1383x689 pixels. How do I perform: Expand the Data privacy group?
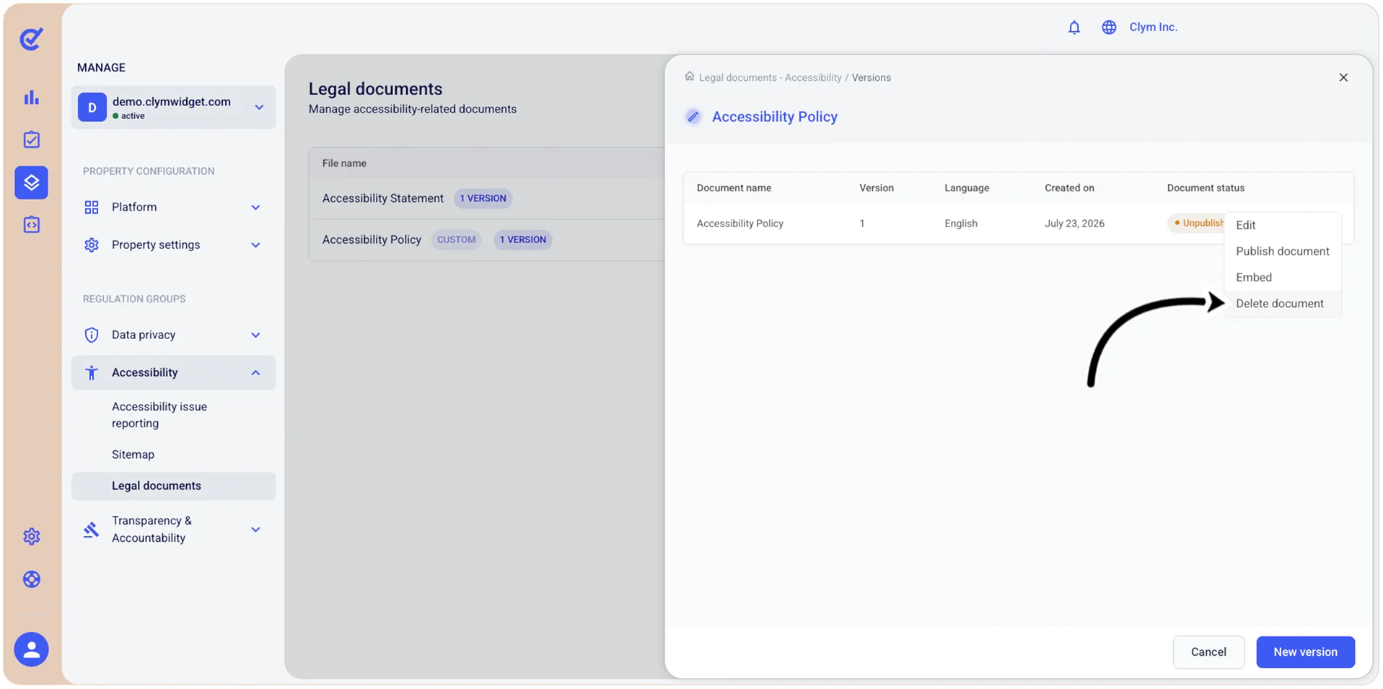click(x=173, y=335)
